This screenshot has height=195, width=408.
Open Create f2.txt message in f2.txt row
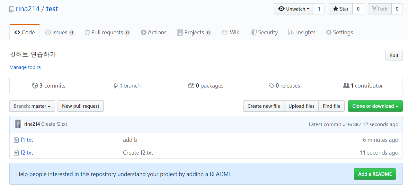point(138,153)
